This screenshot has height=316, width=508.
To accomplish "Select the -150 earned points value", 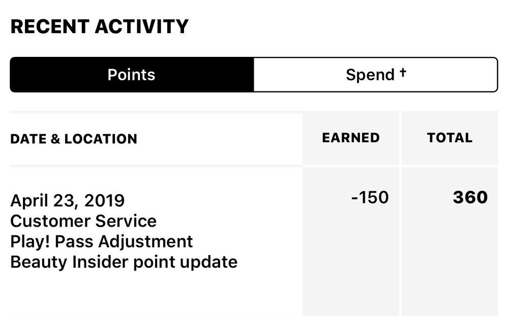I will [370, 197].
